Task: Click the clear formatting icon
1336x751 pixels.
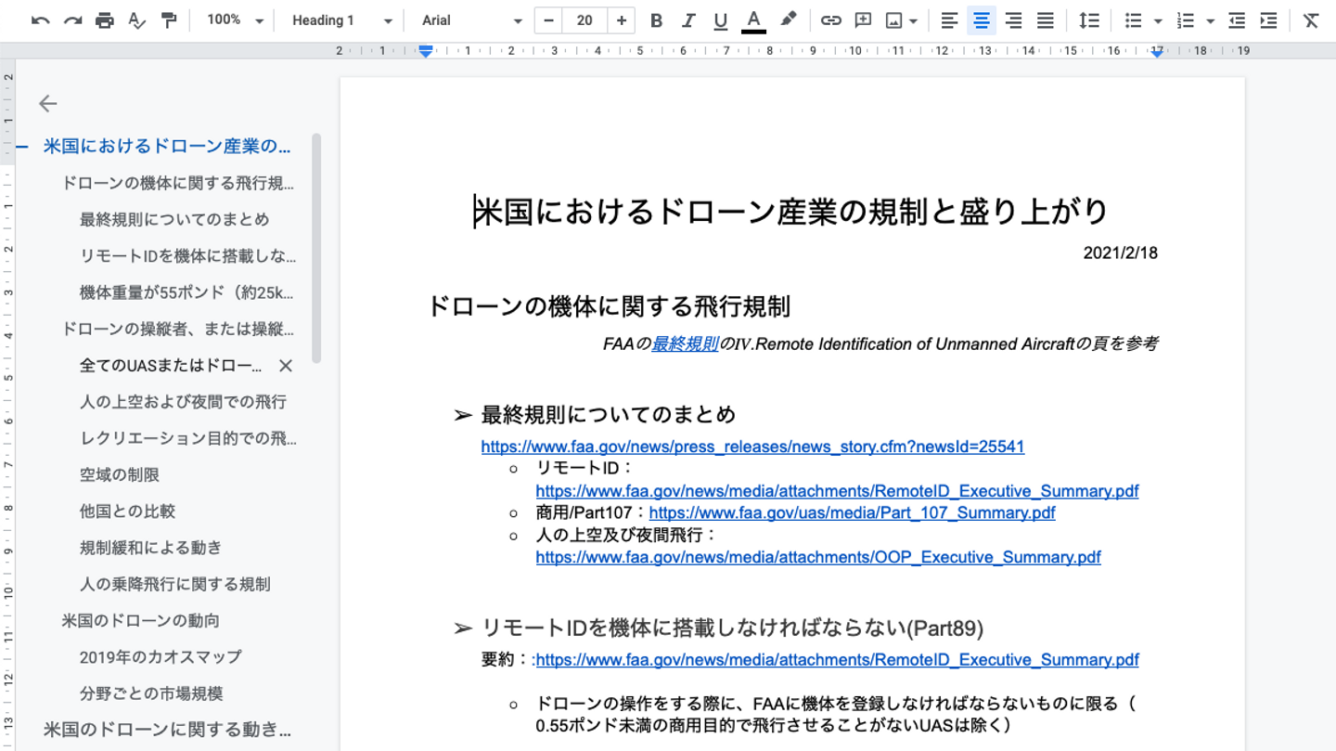Action: click(x=1310, y=20)
